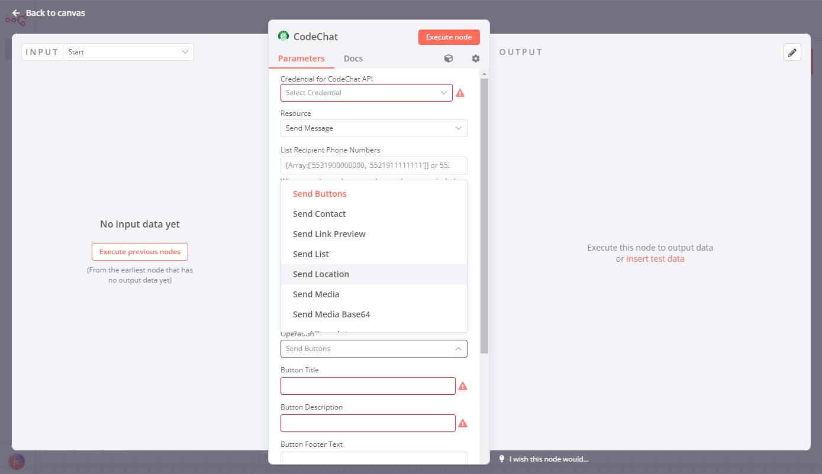Click the scrollbar up arrow
This screenshot has width=822, height=474.
click(484, 74)
